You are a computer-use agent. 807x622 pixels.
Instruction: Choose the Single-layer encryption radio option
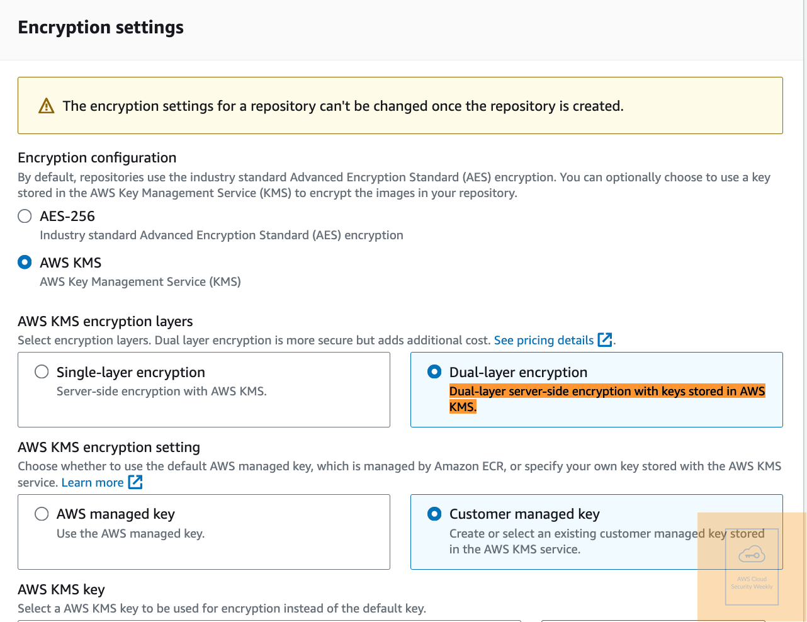tap(42, 371)
